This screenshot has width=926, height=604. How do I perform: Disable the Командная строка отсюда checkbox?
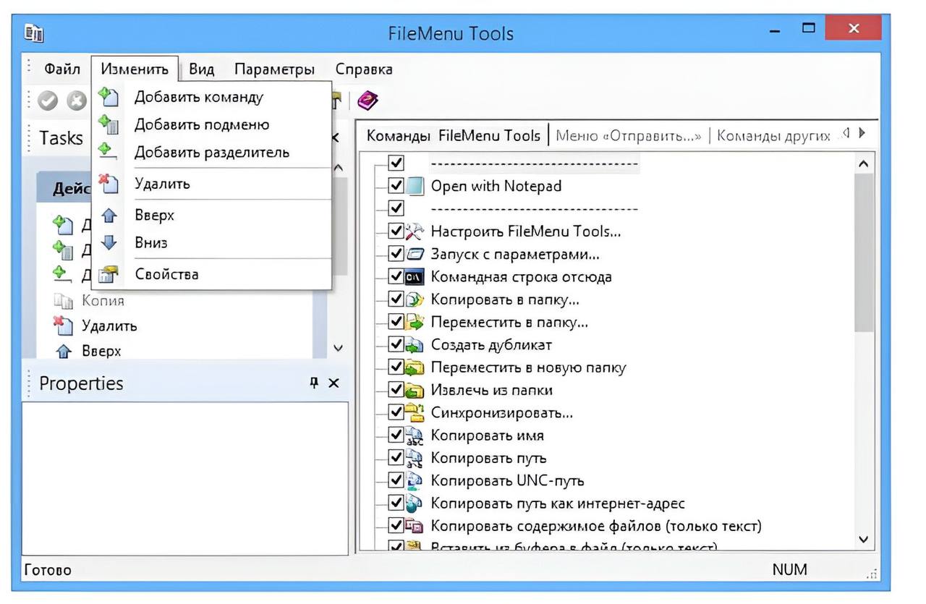pos(396,276)
